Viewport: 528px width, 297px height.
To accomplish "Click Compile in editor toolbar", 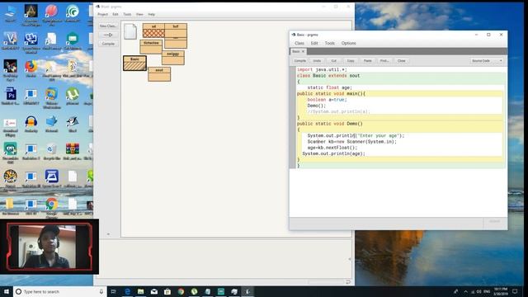I will 299,61.
